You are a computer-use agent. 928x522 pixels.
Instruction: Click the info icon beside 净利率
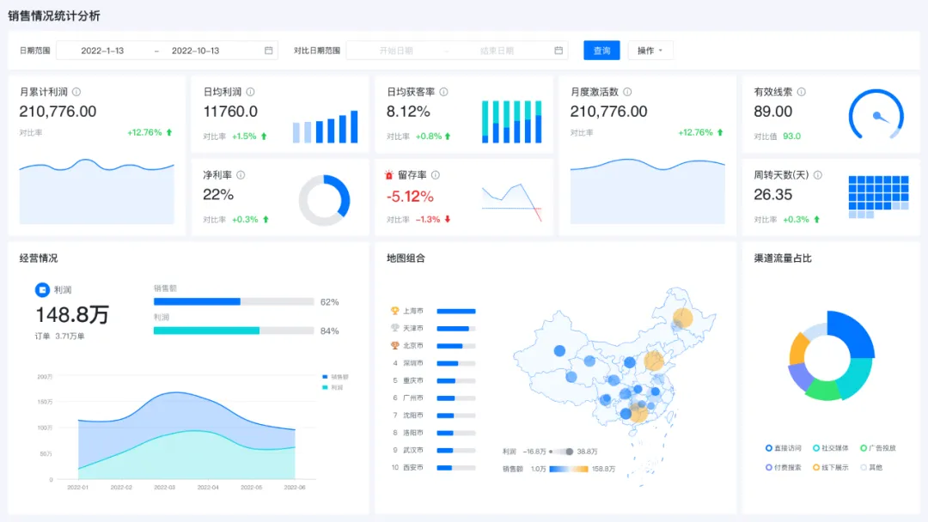pos(241,175)
